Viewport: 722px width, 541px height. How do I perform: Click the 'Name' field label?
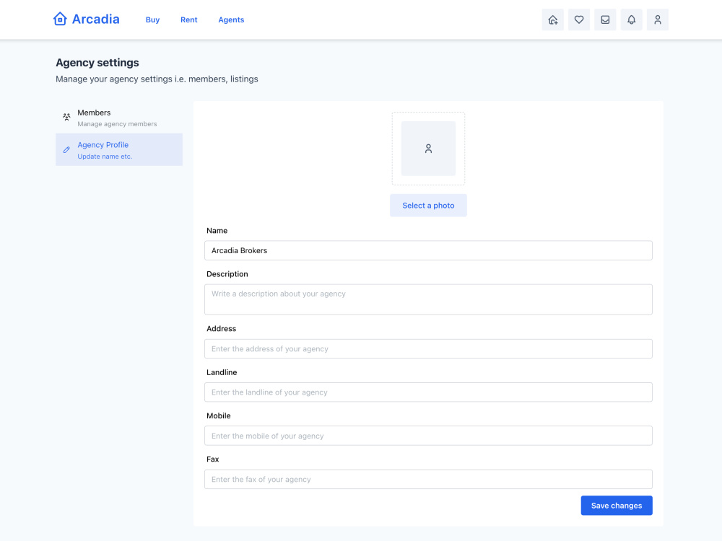coord(217,231)
